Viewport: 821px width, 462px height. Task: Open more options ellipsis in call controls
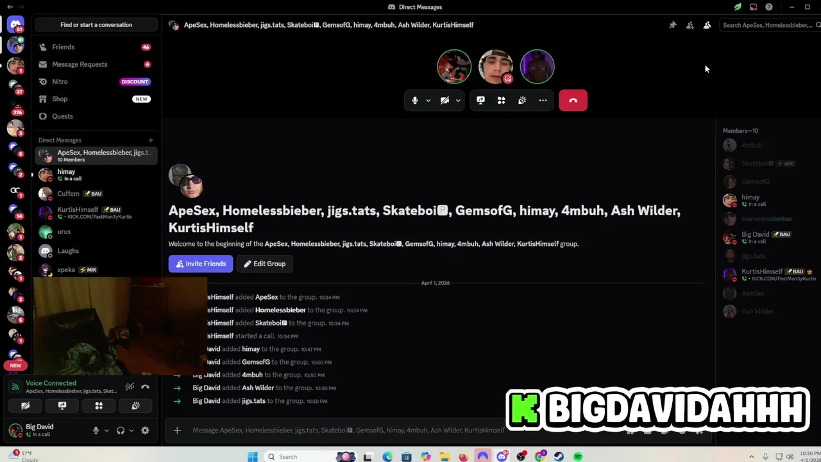point(543,100)
